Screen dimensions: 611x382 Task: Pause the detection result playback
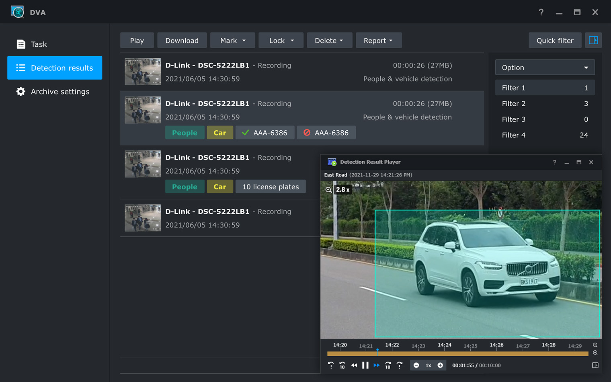tap(365, 365)
